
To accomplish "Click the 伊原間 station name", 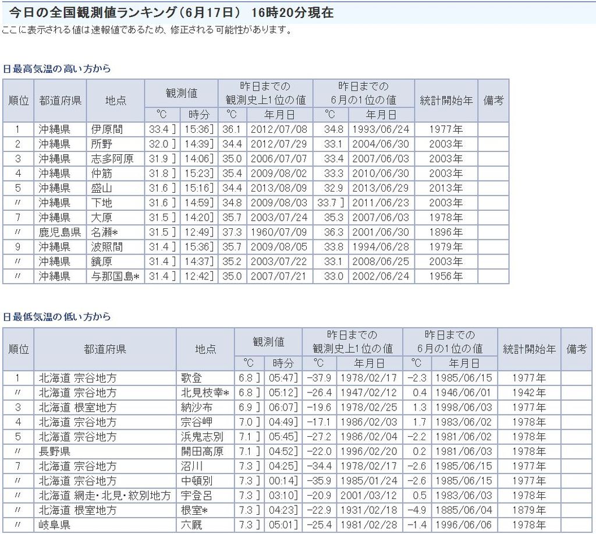I will 107,129.
